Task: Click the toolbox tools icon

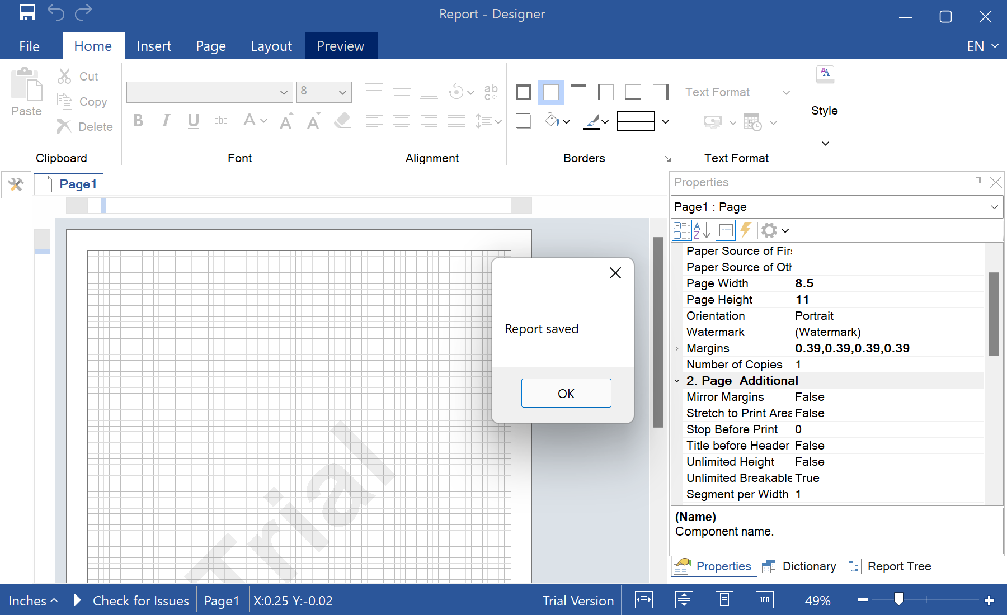Action: point(16,184)
